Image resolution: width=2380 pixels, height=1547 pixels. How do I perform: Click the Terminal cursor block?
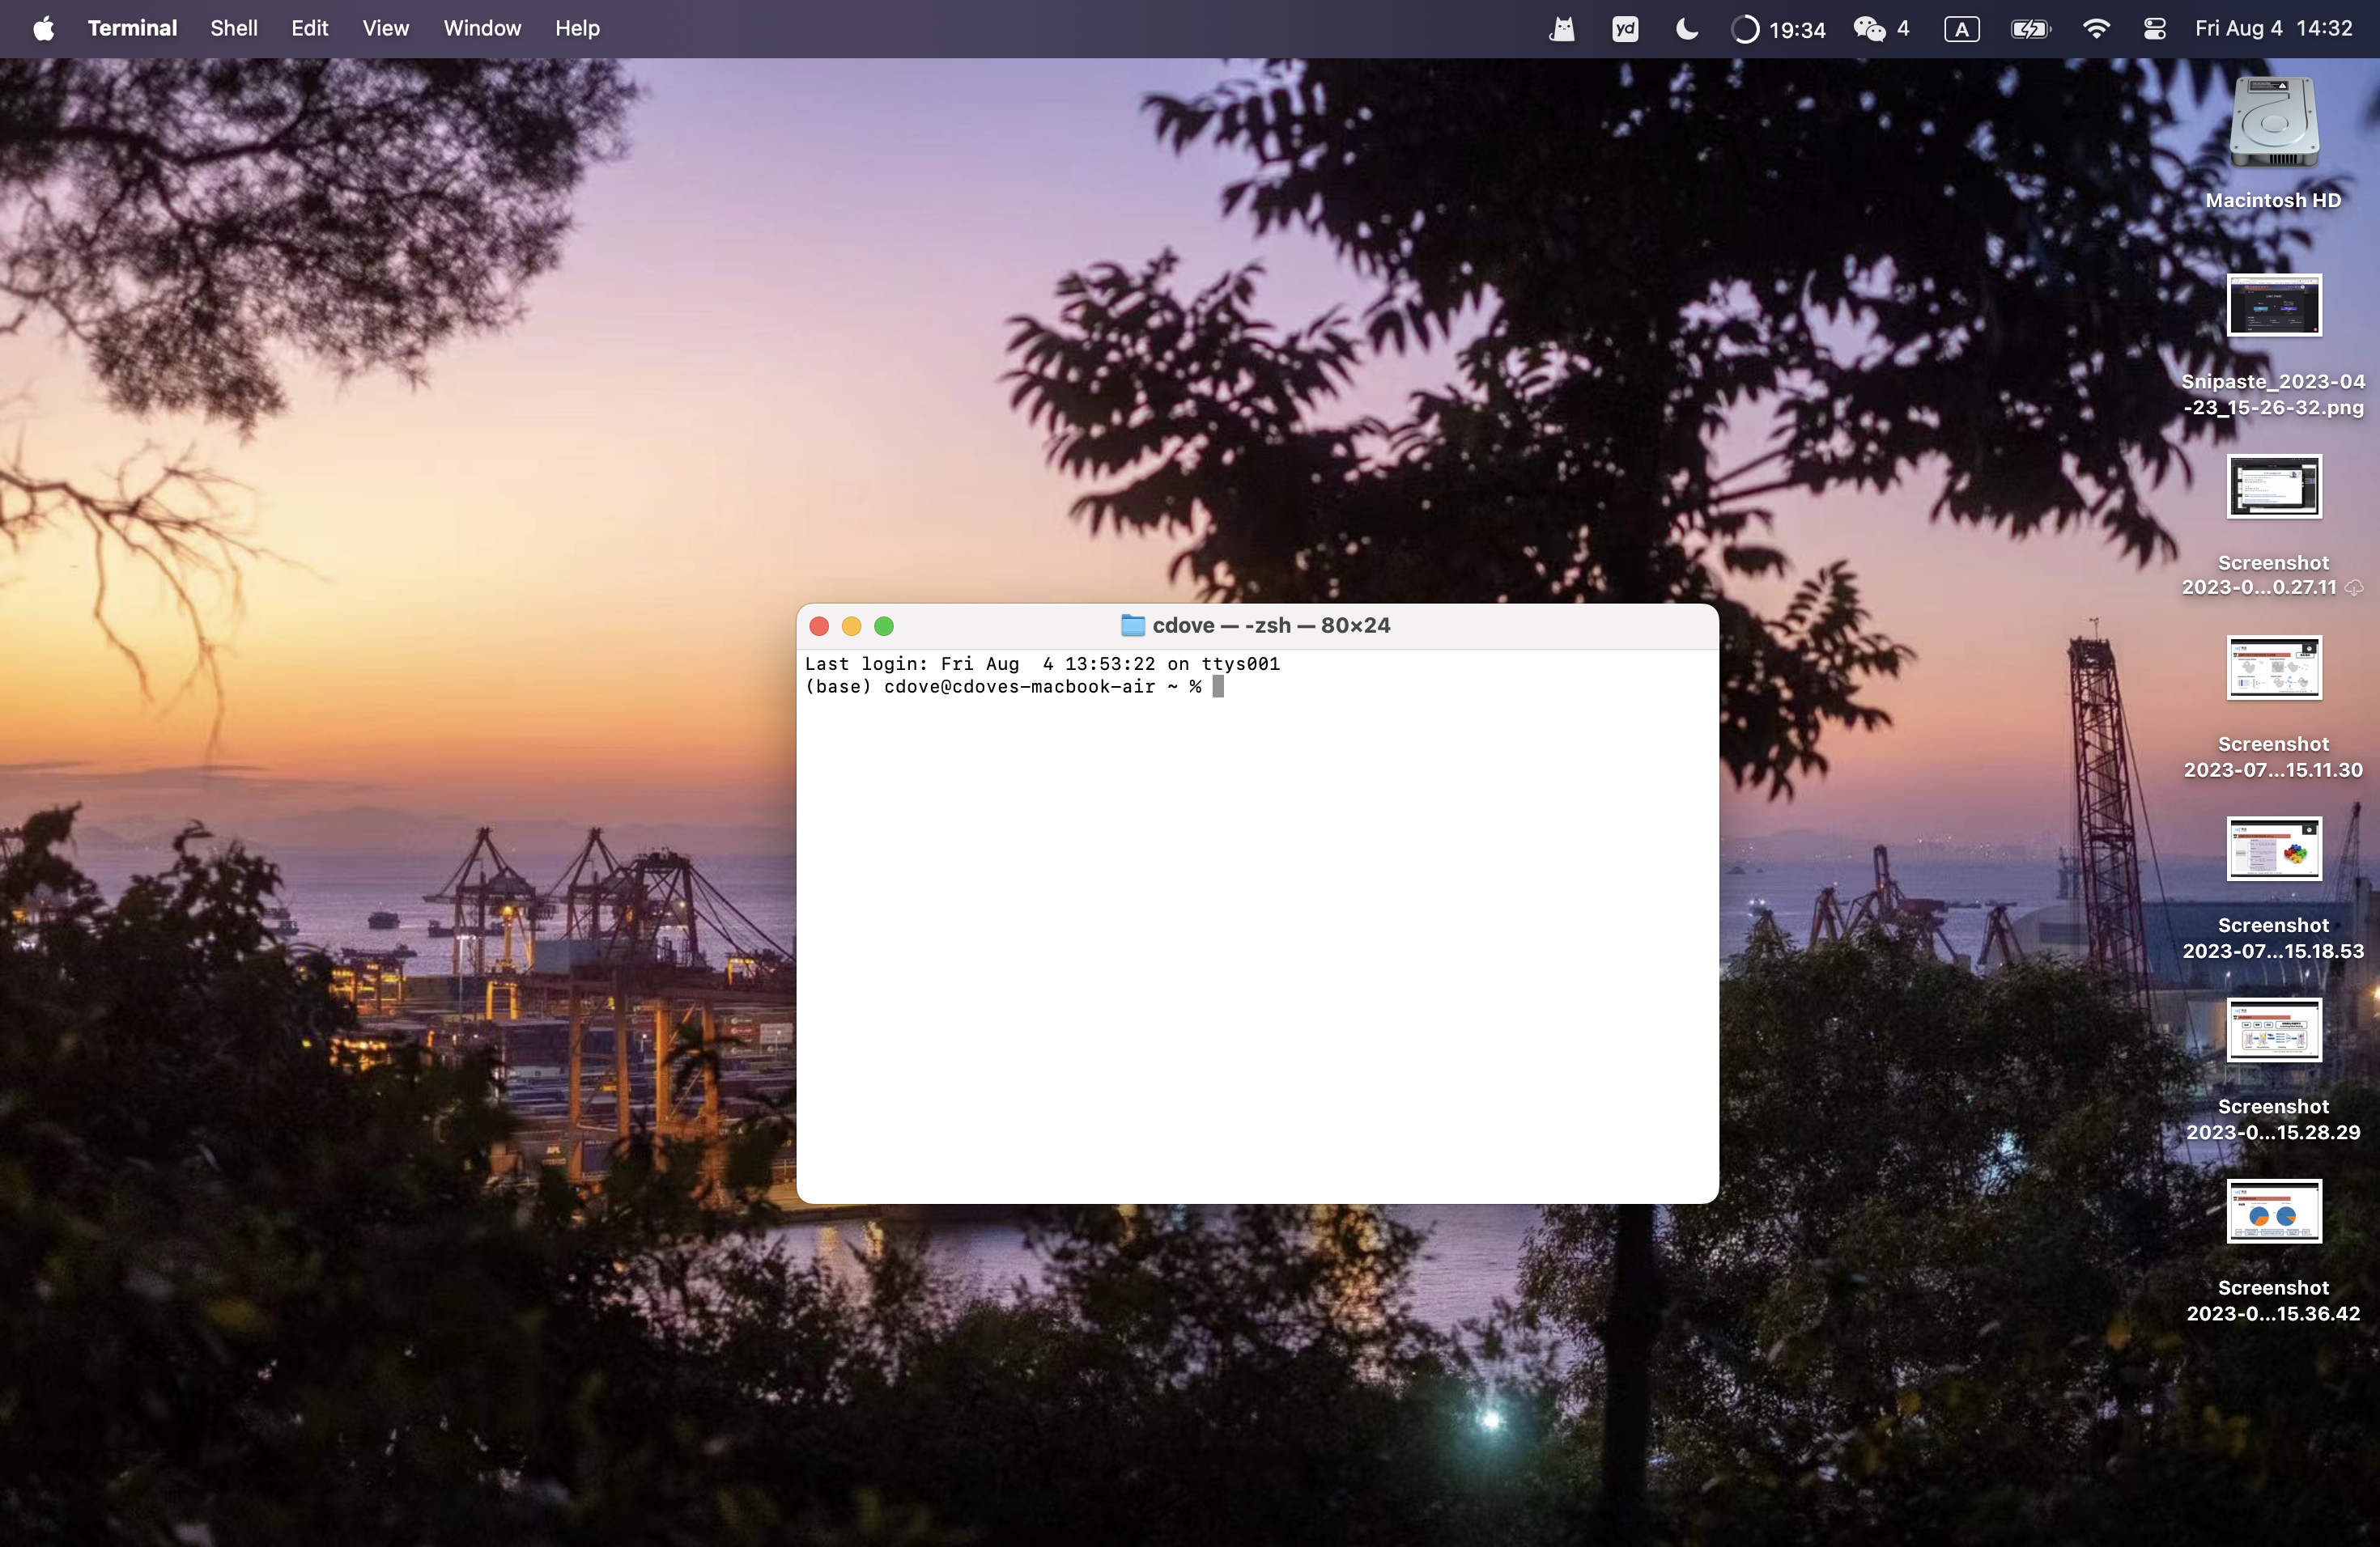click(x=1218, y=687)
